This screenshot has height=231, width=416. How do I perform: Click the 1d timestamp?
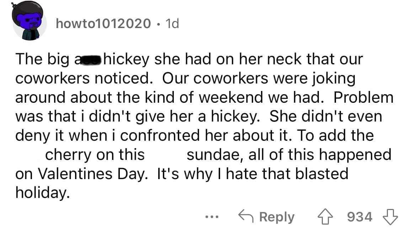point(171,24)
